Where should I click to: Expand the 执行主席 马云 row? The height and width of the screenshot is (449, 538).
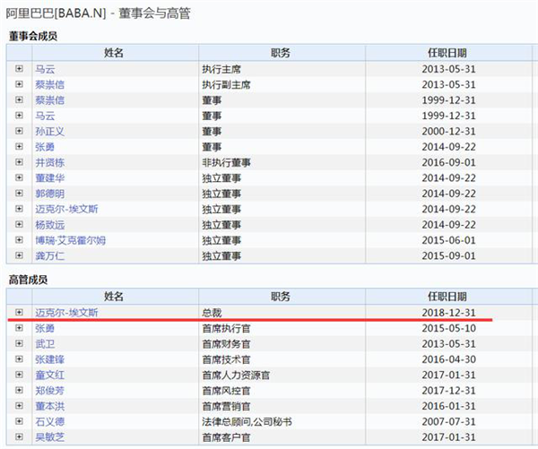[19, 69]
